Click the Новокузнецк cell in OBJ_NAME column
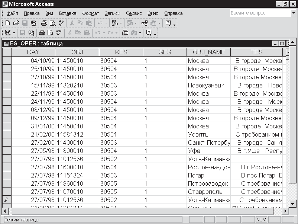The height and width of the screenshot is (224, 298). (207, 85)
